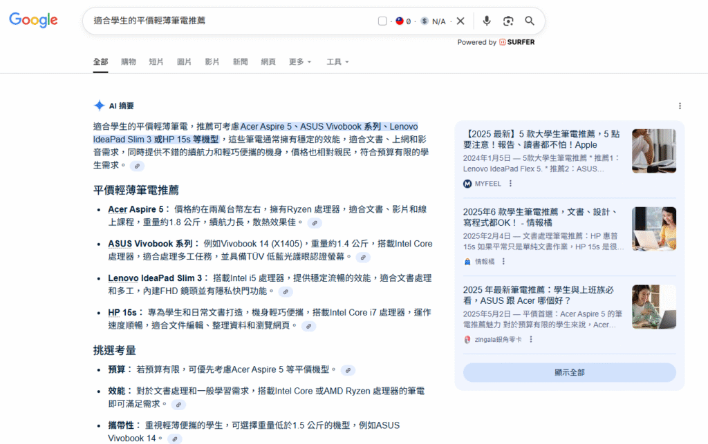Clear the search query with the X icon
This screenshot has width=708, height=444.
coord(461,21)
